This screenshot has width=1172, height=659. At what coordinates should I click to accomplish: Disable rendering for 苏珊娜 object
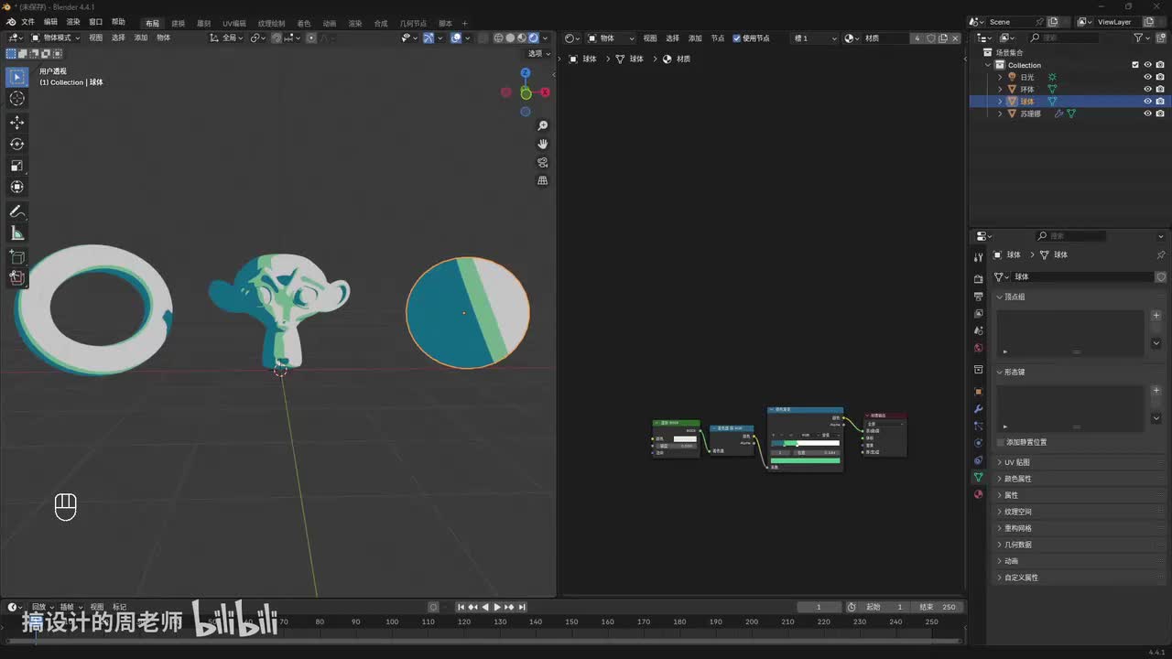[1160, 113]
